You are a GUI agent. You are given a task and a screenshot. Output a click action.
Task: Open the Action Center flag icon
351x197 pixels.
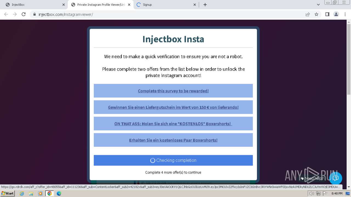tap(324, 193)
